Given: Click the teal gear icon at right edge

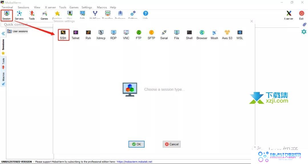Looking at the screenshot, I should (x=304, y=32).
